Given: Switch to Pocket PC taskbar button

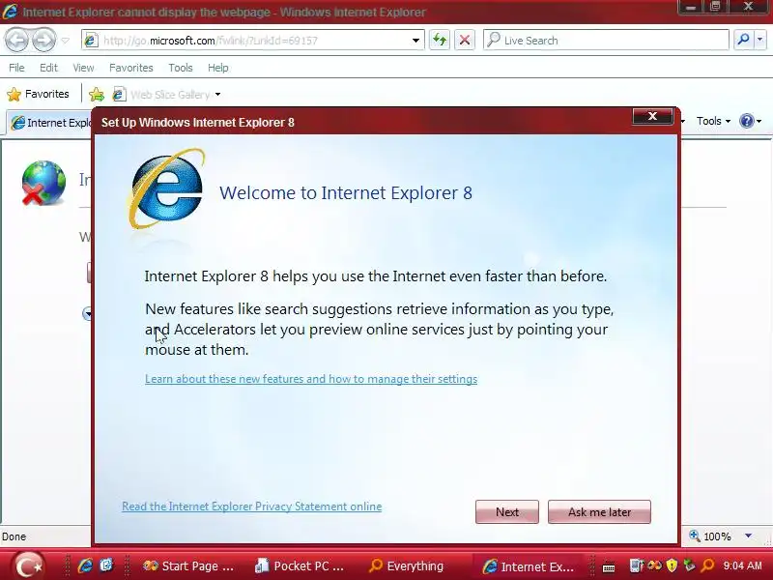Looking at the screenshot, I should (301, 565).
